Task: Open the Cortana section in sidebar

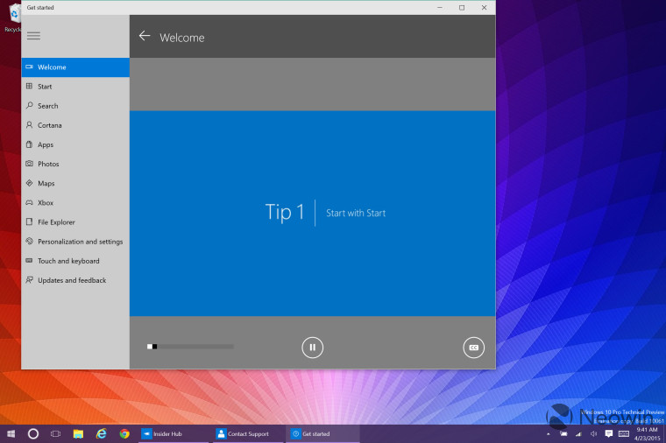Action: point(75,125)
